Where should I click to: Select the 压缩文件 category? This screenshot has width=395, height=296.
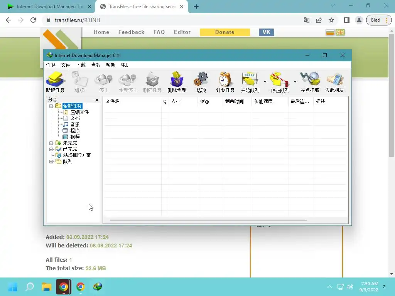coord(79,112)
